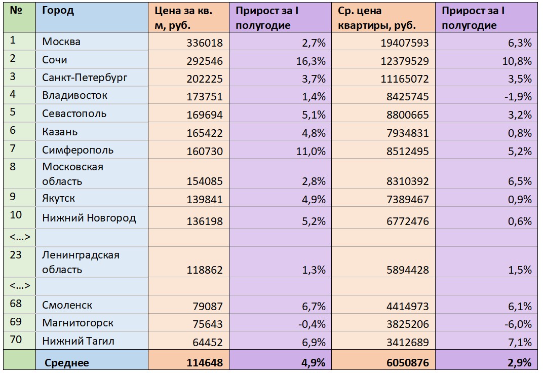
Task: Click the Цена за кв. м header
Action: [189, 17]
